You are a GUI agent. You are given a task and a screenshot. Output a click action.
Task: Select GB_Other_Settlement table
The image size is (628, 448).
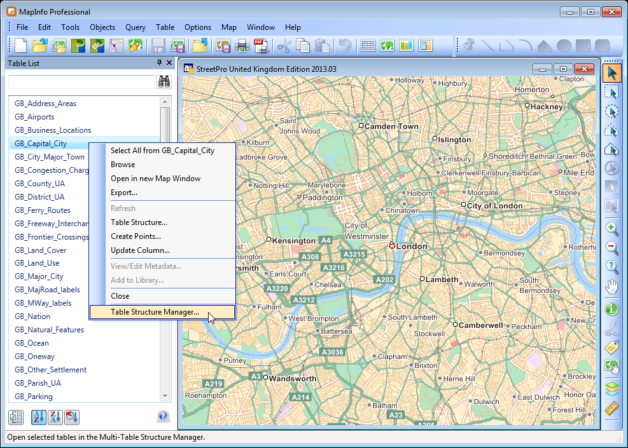pos(50,370)
